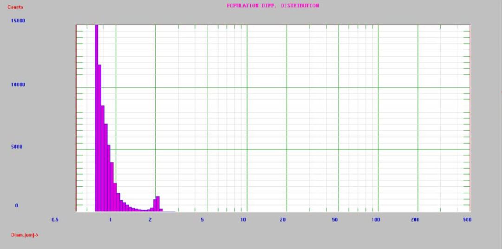Click the x-axis label 2
The height and width of the screenshot is (249, 502).
click(150, 219)
